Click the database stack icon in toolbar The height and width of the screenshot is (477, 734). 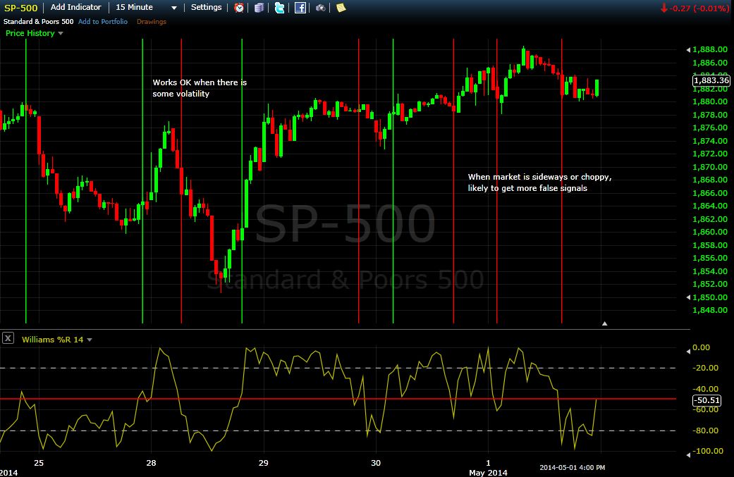click(259, 8)
